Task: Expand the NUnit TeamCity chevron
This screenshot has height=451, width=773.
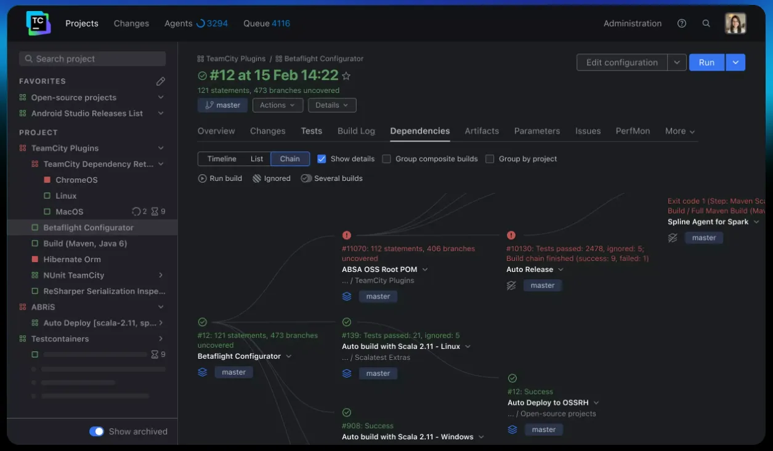Action: [x=161, y=275]
